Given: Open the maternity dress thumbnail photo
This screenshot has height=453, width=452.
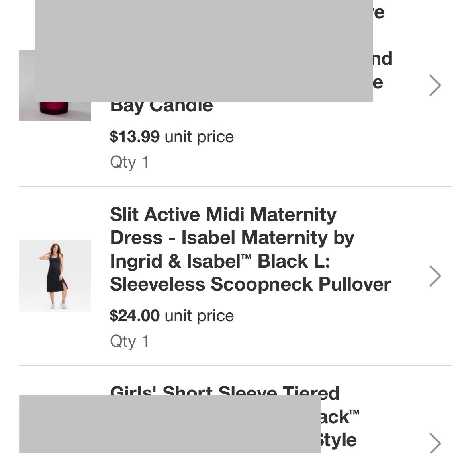Looking at the screenshot, I should pyautogui.click(x=55, y=276).
